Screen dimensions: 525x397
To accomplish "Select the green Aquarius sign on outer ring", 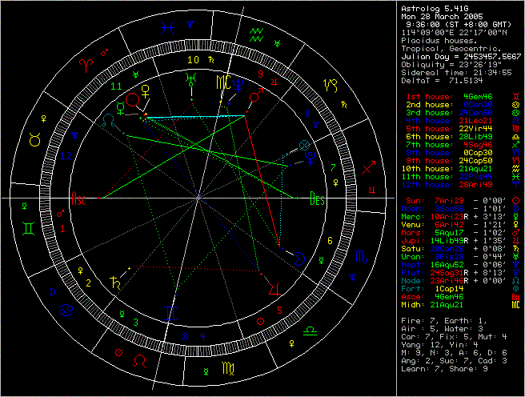I will [x=256, y=33].
